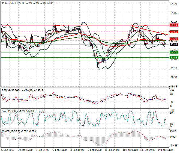Click the MACD(12,26,9) indicator label
The image size is (180, 153).
click(x=11, y=131)
